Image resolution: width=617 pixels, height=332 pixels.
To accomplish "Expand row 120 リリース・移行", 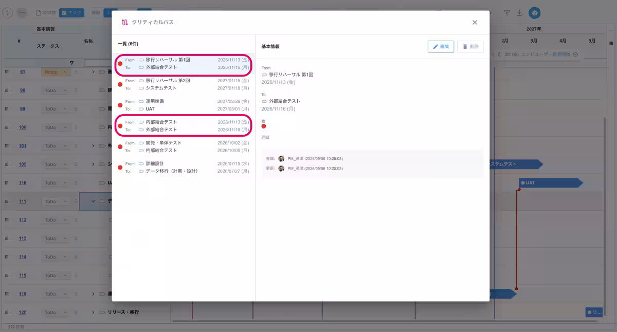I will tap(94, 312).
